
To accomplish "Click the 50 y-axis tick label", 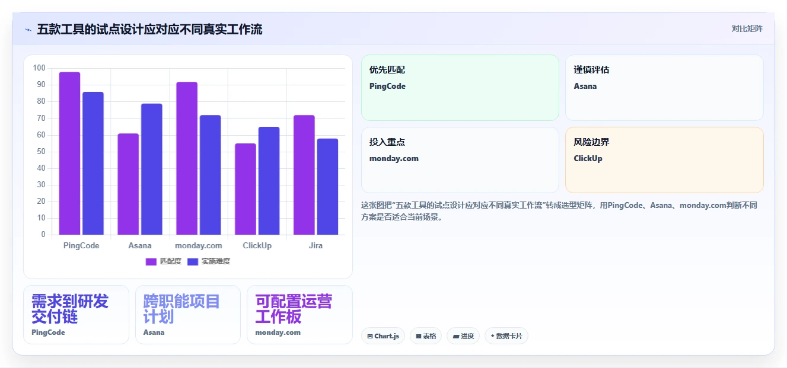I will point(41,152).
